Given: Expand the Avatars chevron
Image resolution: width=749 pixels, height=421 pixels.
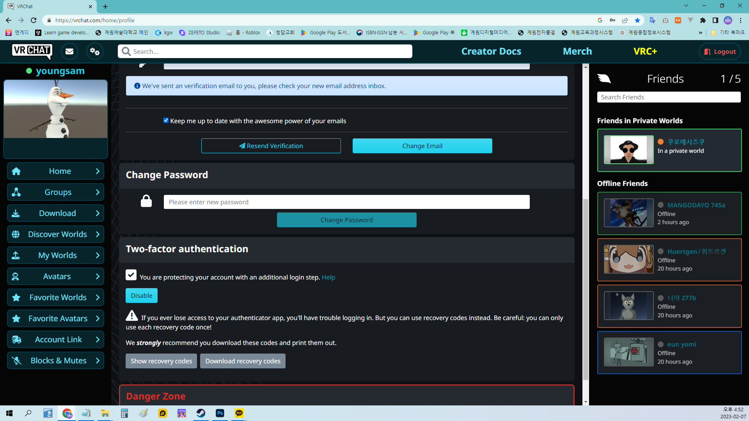Looking at the screenshot, I should (98, 276).
